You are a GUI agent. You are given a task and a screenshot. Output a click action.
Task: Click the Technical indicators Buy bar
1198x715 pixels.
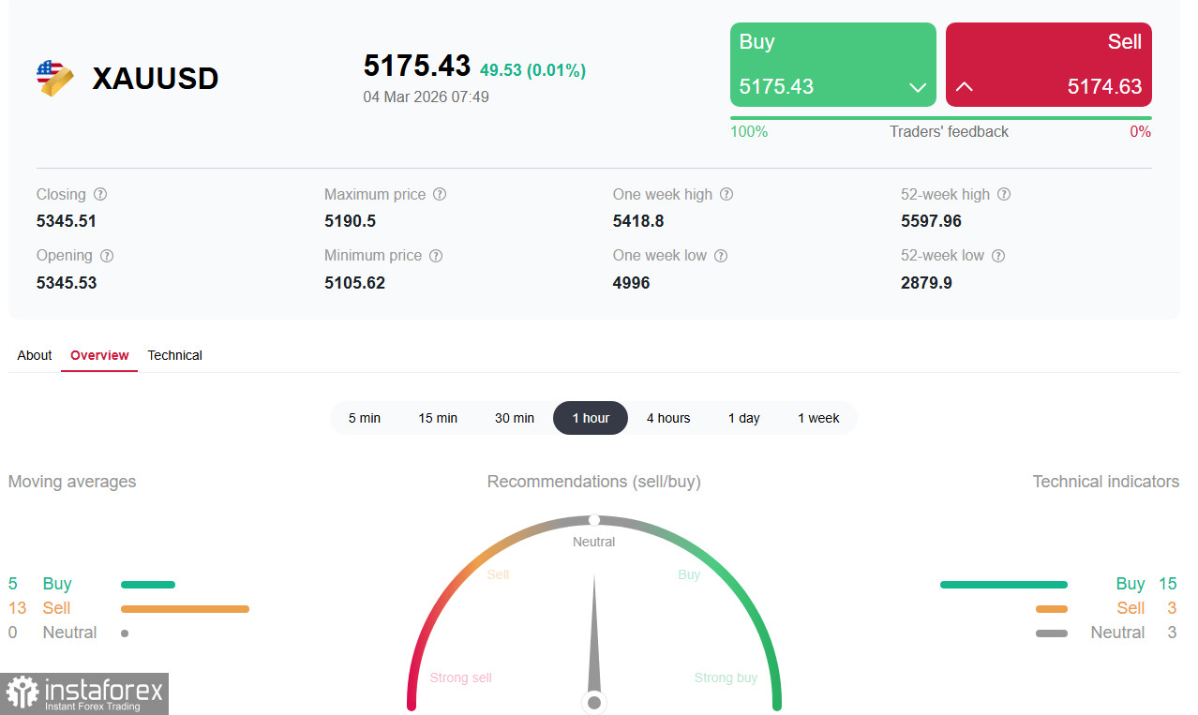pyautogui.click(x=1004, y=585)
